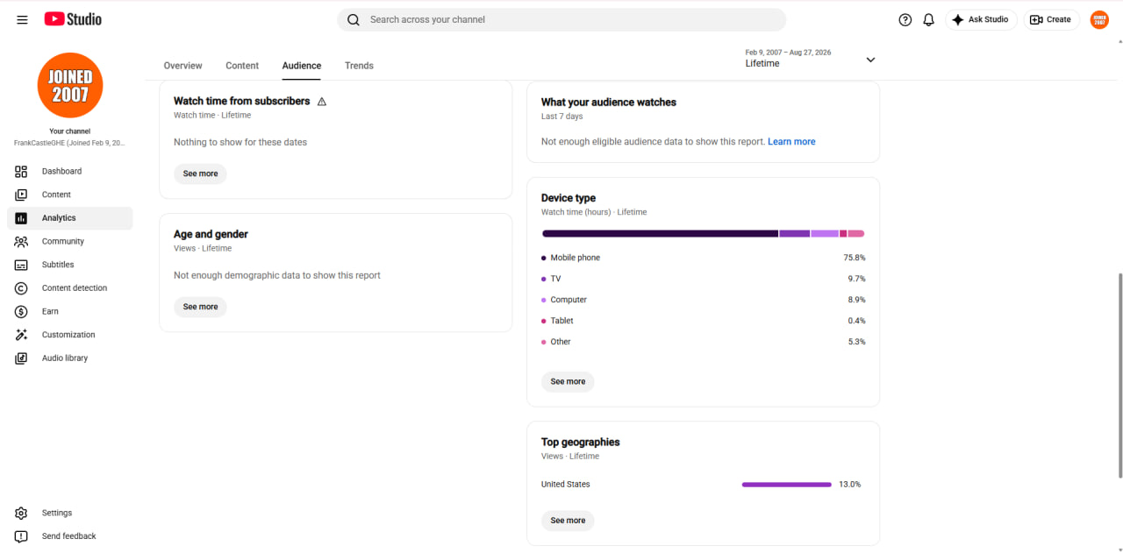Click the Send feedback icon

pyautogui.click(x=21, y=536)
